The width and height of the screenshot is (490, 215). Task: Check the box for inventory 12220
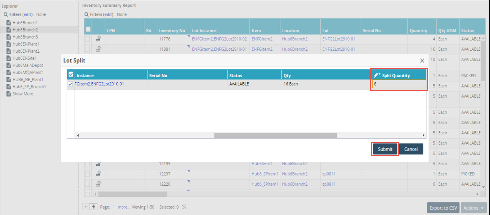click(88, 184)
